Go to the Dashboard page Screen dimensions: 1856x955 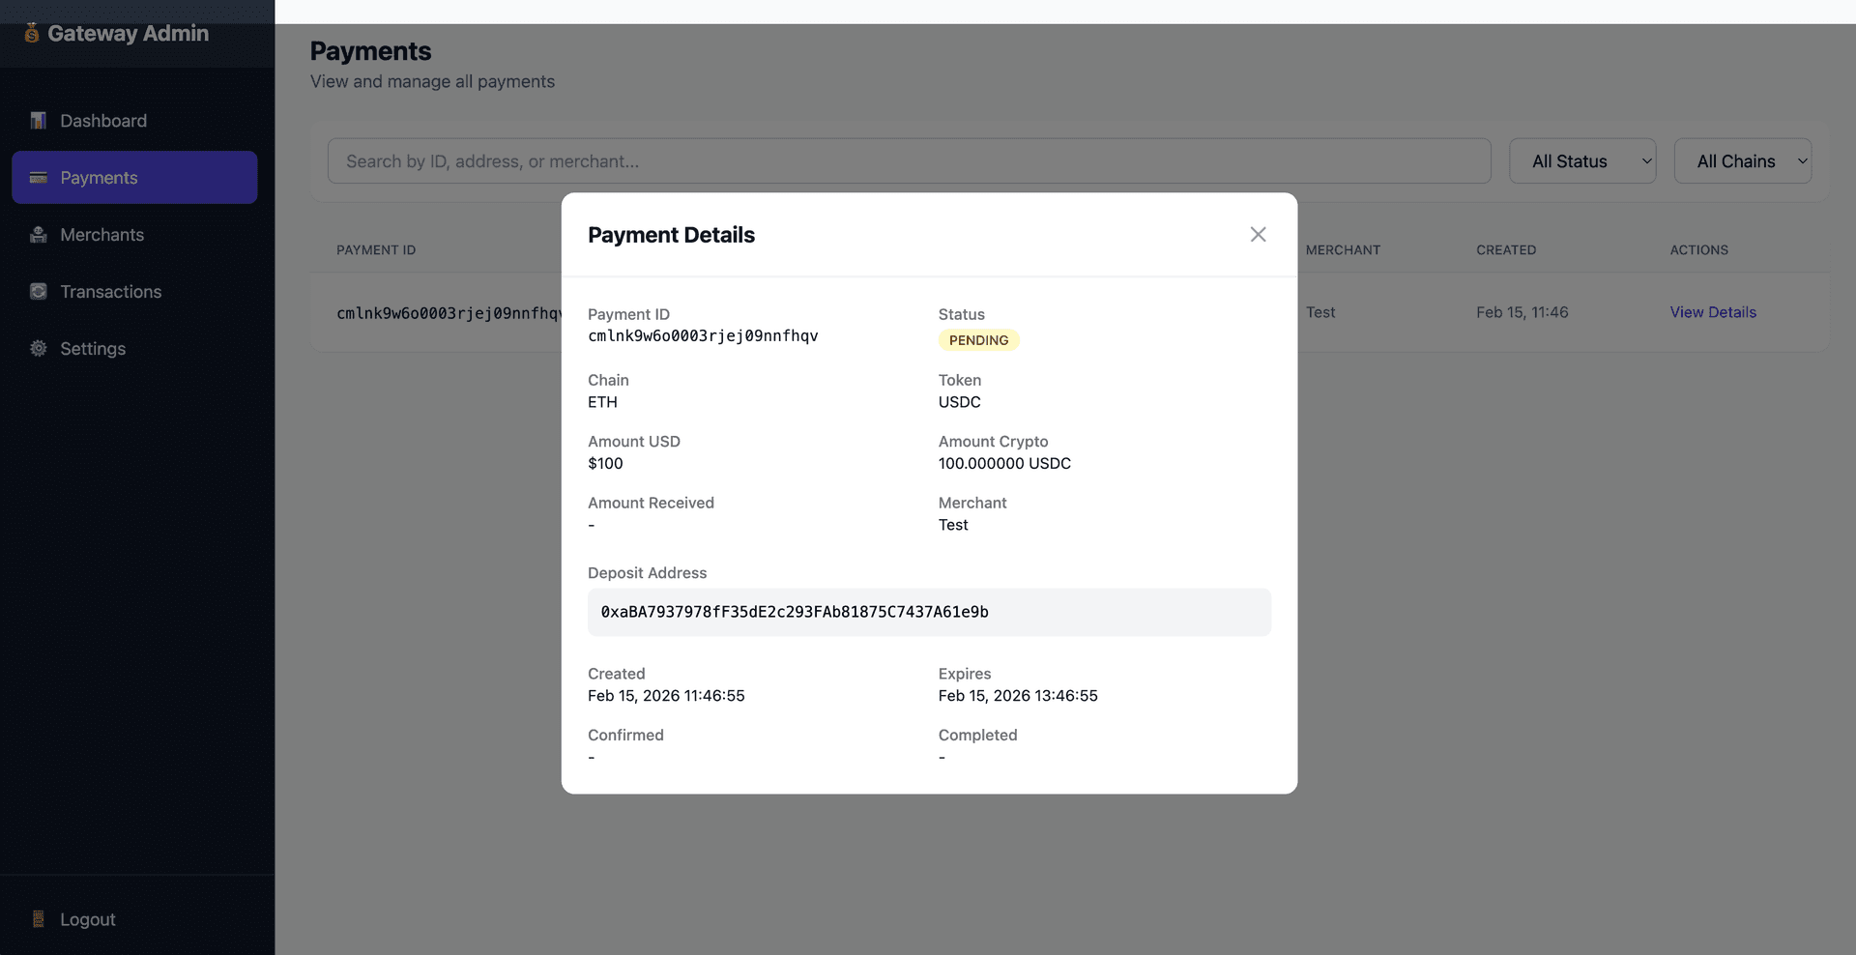click(103, 121)
